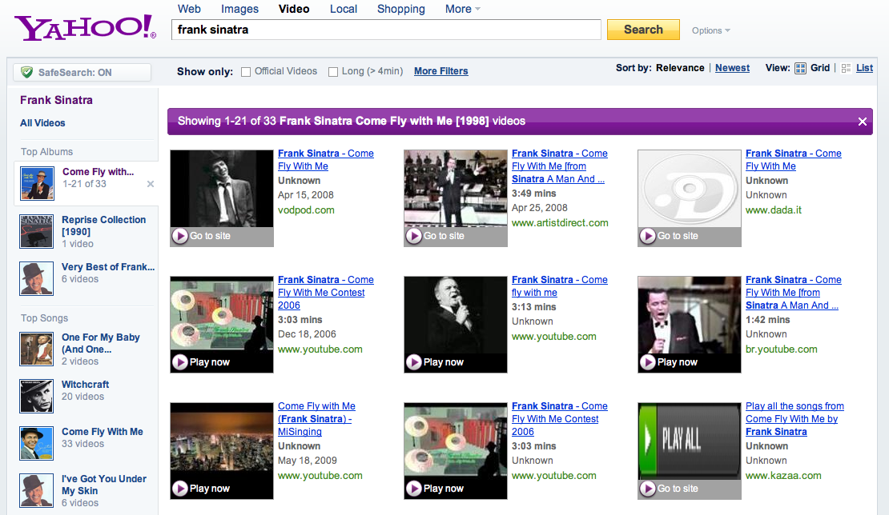The height and width of the screenshot is (515, 889).
Task: Select the 'Witchcraft' song in Top Songs
Action: click(x=85, y=385)
